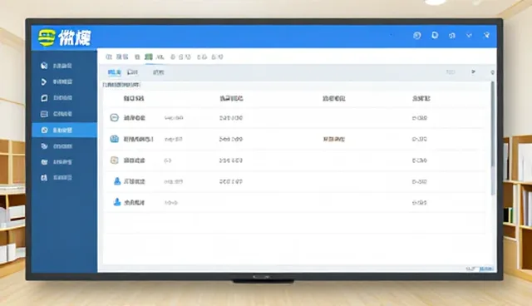Screen dimensions: 532x306
Task: Select the green highlighted item in top tab strip
Action: point(149,57)
